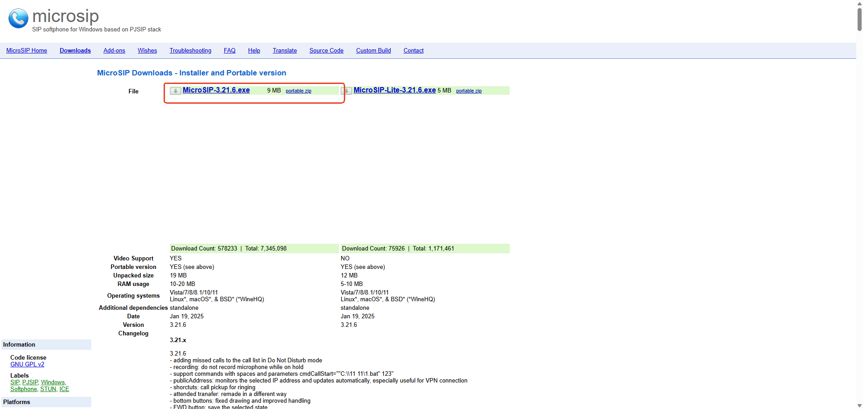
Task: Open the Translate page
Action: coord(285,51)
